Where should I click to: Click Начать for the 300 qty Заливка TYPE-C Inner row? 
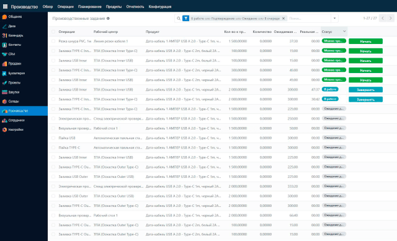click(365, 70)
